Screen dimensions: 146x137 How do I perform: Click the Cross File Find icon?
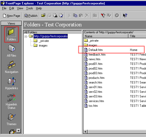[55, 16]
